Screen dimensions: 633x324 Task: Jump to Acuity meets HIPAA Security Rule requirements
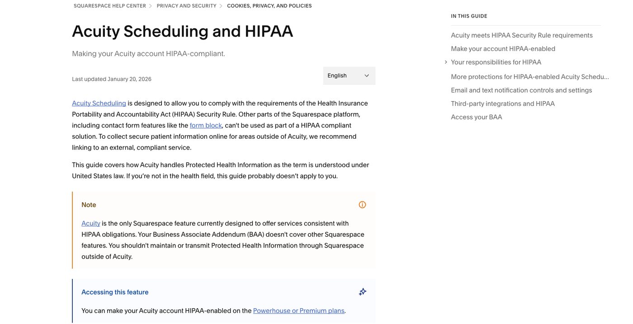(522, 35)
